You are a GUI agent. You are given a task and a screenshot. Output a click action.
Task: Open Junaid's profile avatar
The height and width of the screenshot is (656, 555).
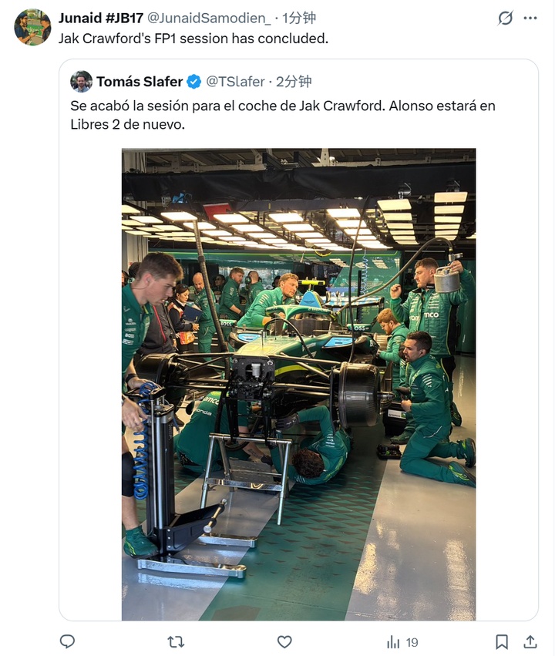click(x=32, y=27)
